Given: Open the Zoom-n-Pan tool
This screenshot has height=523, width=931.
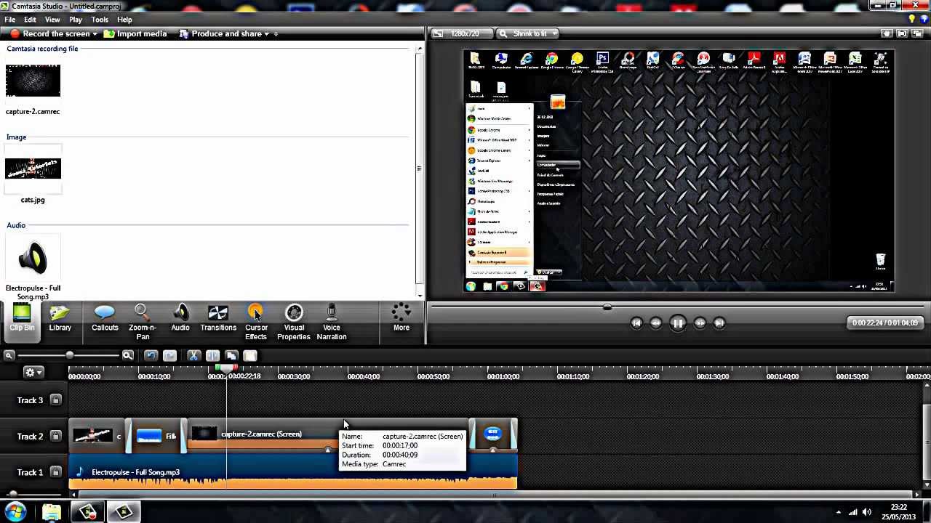Looking at the screenshot, I should 143,323.
